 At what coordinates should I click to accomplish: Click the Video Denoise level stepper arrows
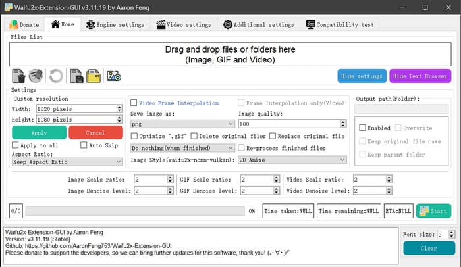[389, 191]
